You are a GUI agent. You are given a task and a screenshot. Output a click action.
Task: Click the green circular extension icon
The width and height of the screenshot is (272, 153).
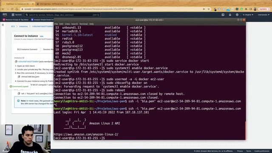(x=241, y=9)
